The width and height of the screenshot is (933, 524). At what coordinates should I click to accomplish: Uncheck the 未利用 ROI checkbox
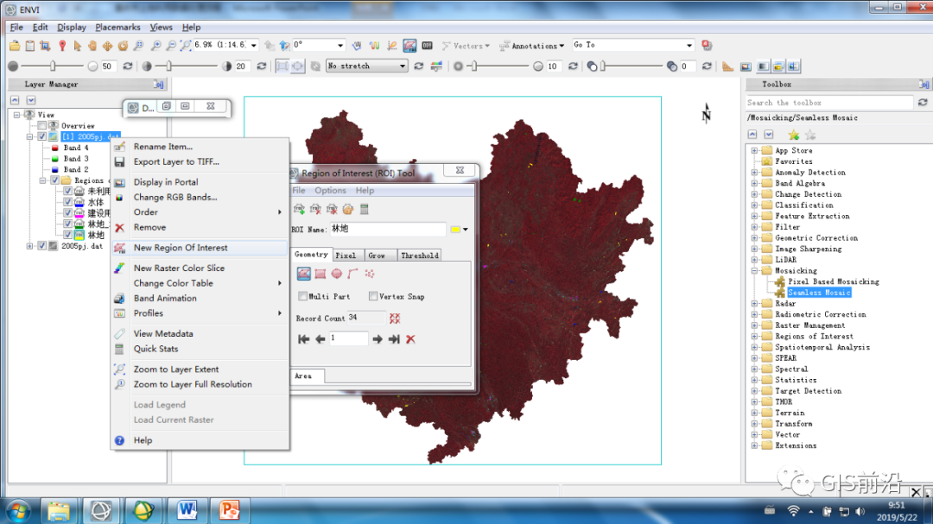tap(67, 191)
